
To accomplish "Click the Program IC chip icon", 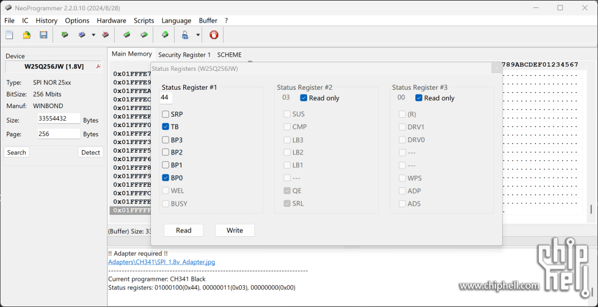I will click(82, 35).
